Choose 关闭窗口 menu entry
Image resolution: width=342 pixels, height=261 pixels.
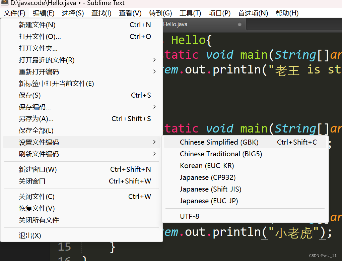click(x=82, y=181)
